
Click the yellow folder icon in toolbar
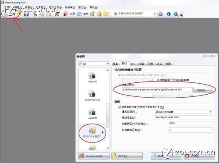[106, 14]
